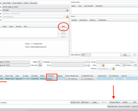Image resolution: width=138 pixels, height=111 pixels.
Task: Switch to Travel Agents tab
Action: [x=17, y=3]
